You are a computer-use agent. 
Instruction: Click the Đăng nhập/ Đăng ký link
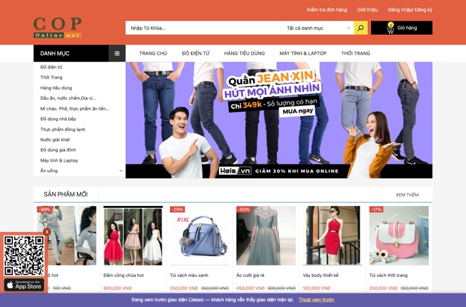point(410,10)
